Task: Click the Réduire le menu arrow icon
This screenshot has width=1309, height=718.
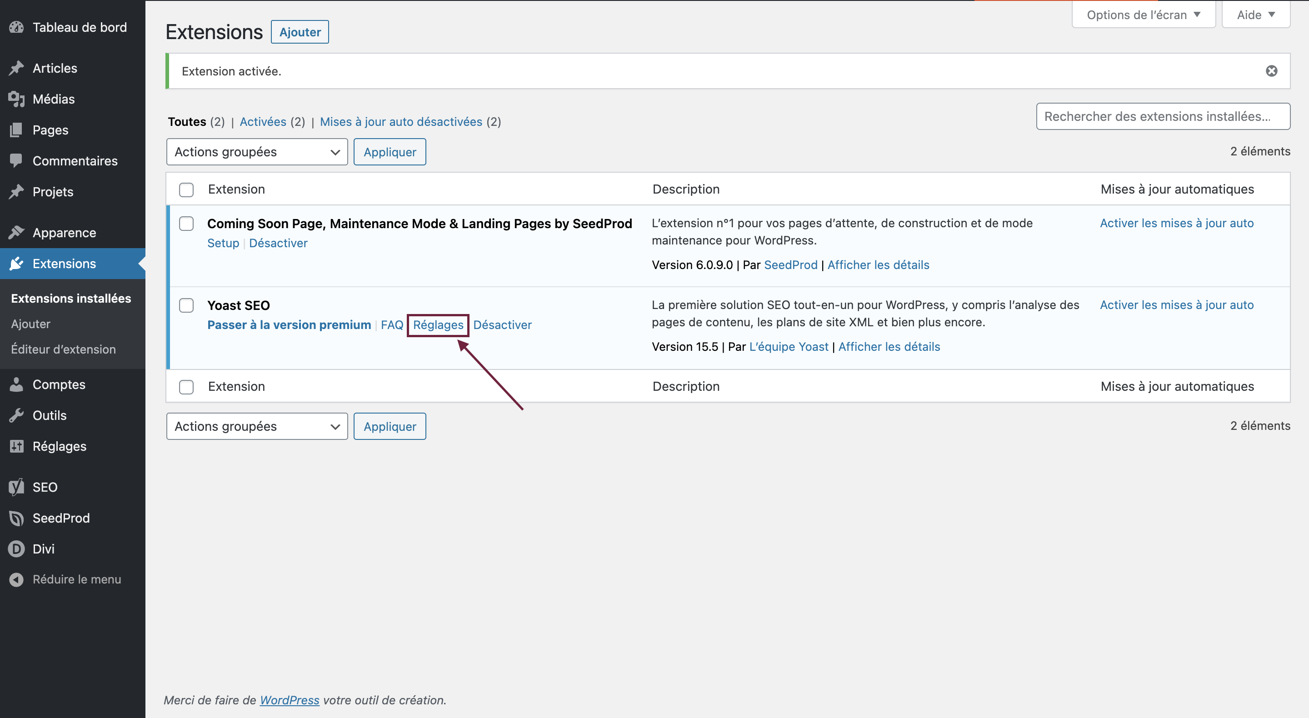Action: coord(16,580)
